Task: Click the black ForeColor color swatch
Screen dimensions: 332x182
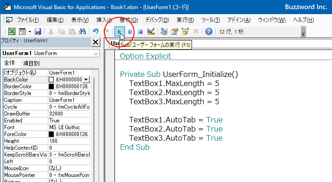Action: pos(51,134)
